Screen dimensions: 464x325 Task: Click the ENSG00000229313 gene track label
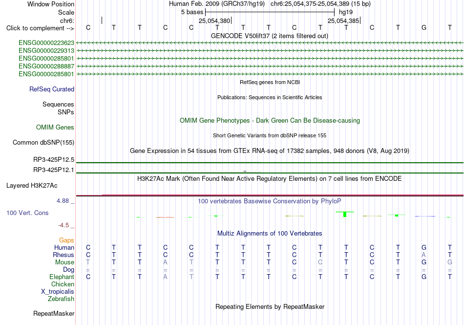pyautogui.click(x=46, y=51)
